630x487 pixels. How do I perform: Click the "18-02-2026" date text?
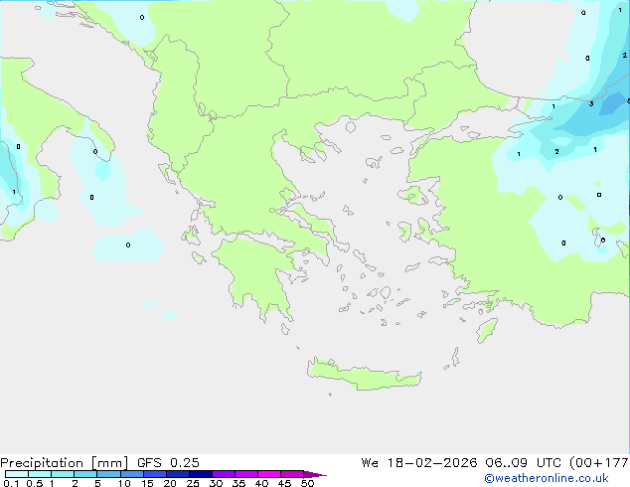[x=432, y=462]
